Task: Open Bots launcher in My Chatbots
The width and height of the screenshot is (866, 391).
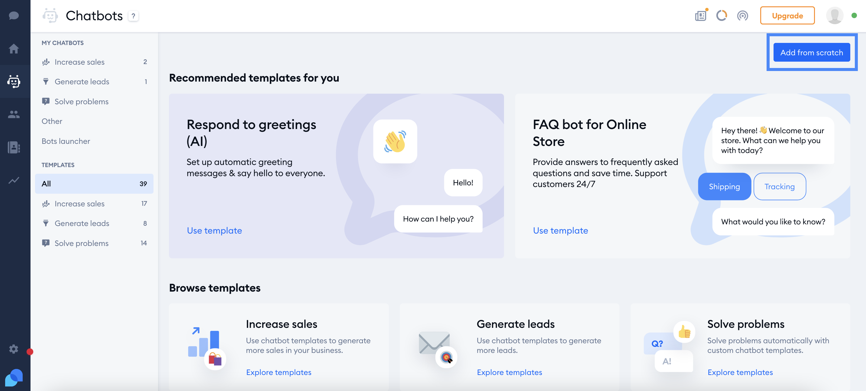Action: pyautogui.click(x=66, y=141)
